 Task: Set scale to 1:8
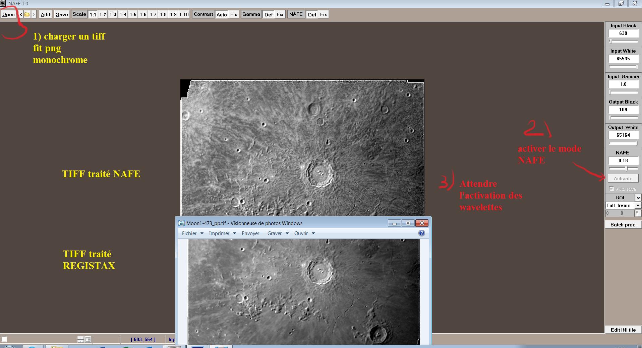163,14
